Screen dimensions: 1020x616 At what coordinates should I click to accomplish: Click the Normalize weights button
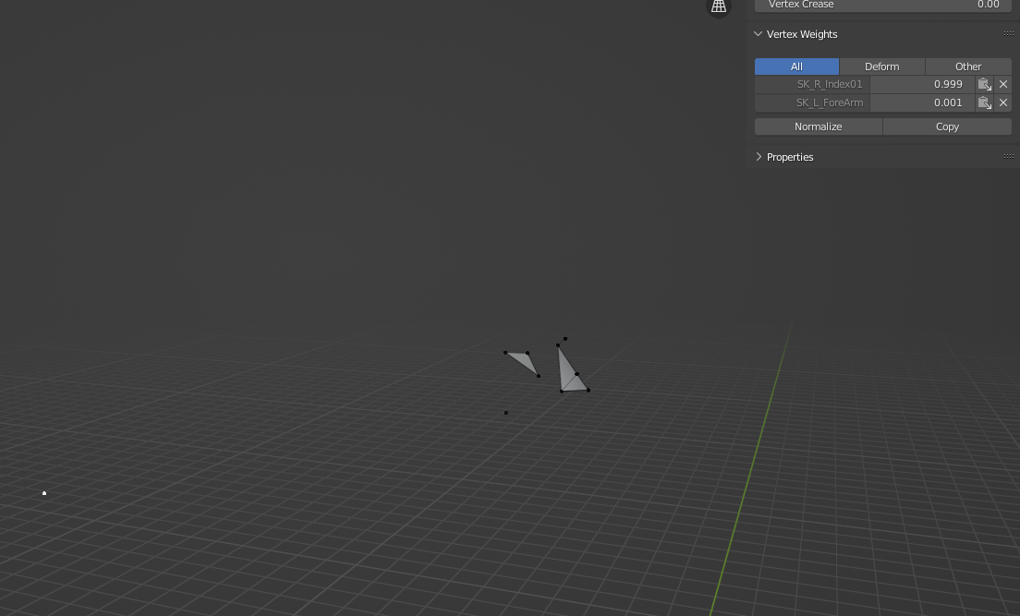pyautogui.click(x=819, y=127)
